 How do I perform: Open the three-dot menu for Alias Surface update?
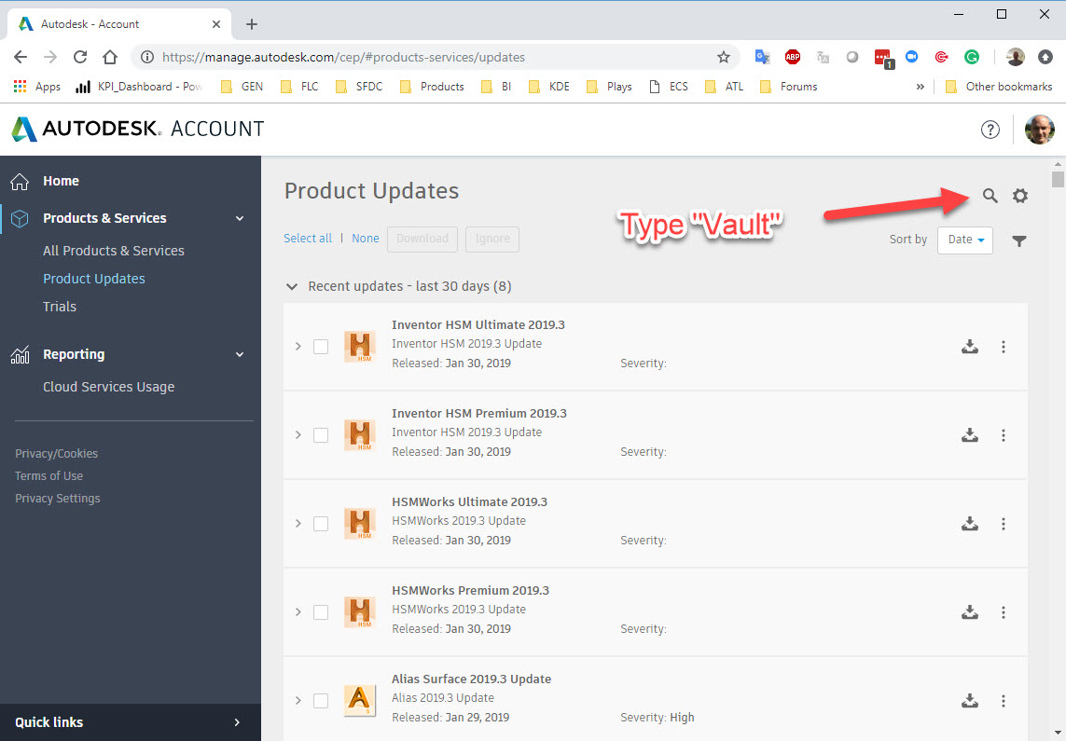pyautogui.click(x=1004, y=700)
